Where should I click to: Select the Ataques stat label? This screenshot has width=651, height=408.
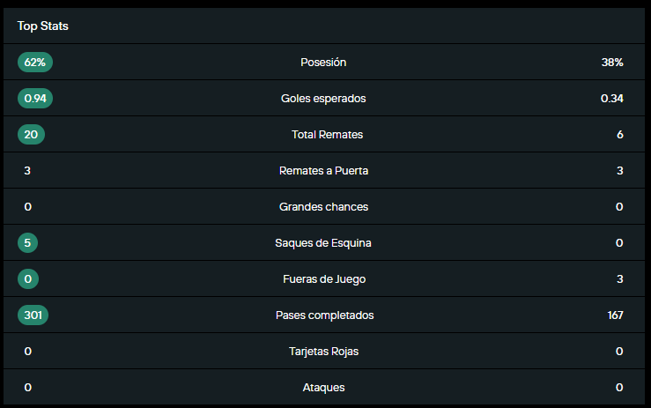(323, 388)
